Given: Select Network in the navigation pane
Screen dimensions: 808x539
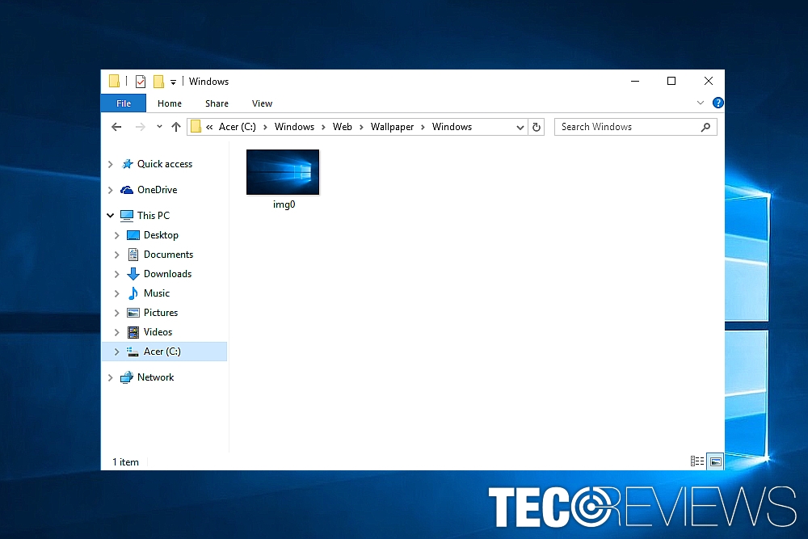Looking at the screenshot, I should [155, 377].
